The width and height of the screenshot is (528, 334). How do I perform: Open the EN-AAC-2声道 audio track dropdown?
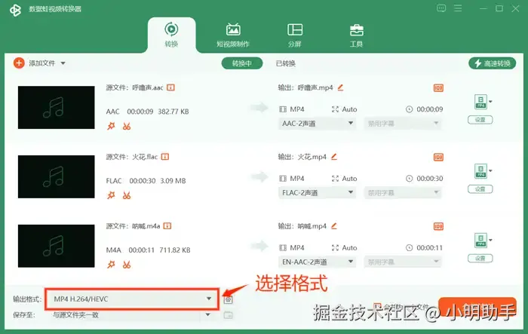[318, 262]
